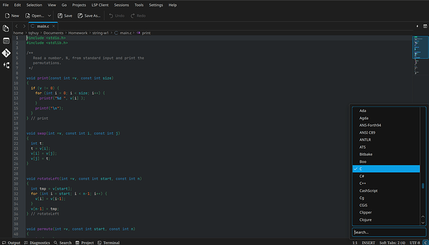
Task: Click the language list Search field
Action: (389, 232)
